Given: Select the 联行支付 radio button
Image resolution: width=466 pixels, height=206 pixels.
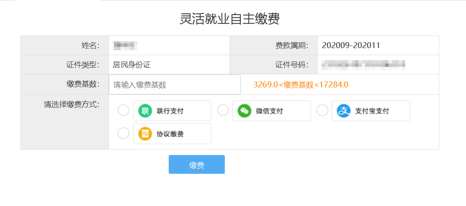Looking at the screenshot, I should (x=124, y=110).
